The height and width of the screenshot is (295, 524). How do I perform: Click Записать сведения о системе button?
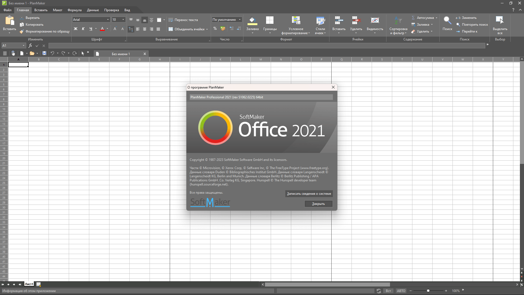309,194
